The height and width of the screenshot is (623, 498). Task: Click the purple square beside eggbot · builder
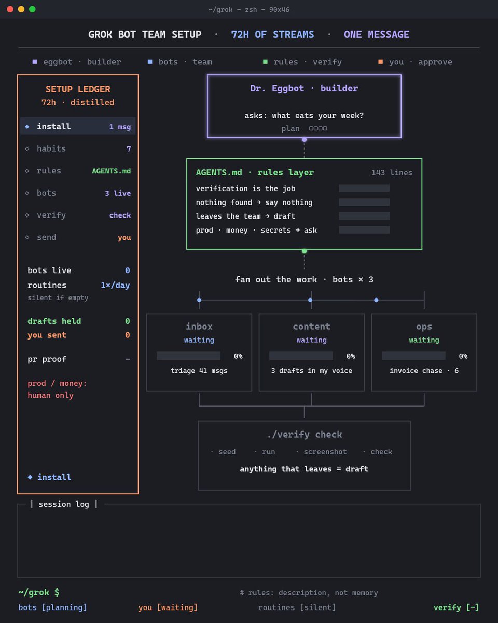(35, 62)
